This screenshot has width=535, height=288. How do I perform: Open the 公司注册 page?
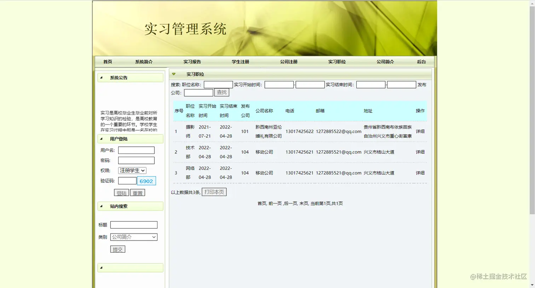point(289,62)
